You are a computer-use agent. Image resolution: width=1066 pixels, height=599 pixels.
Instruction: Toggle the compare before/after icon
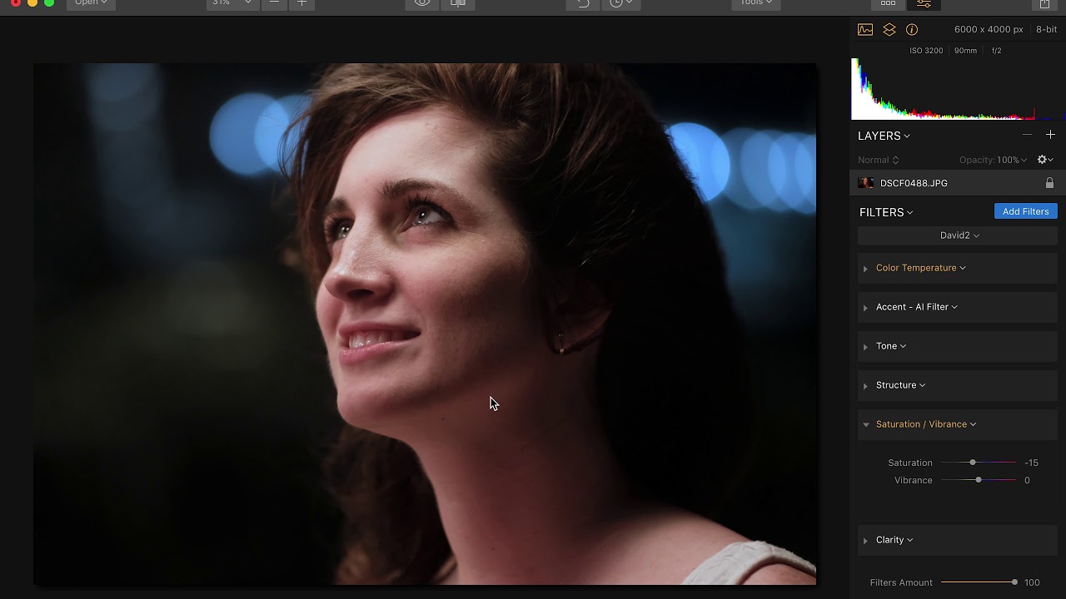tap(457, 4)
